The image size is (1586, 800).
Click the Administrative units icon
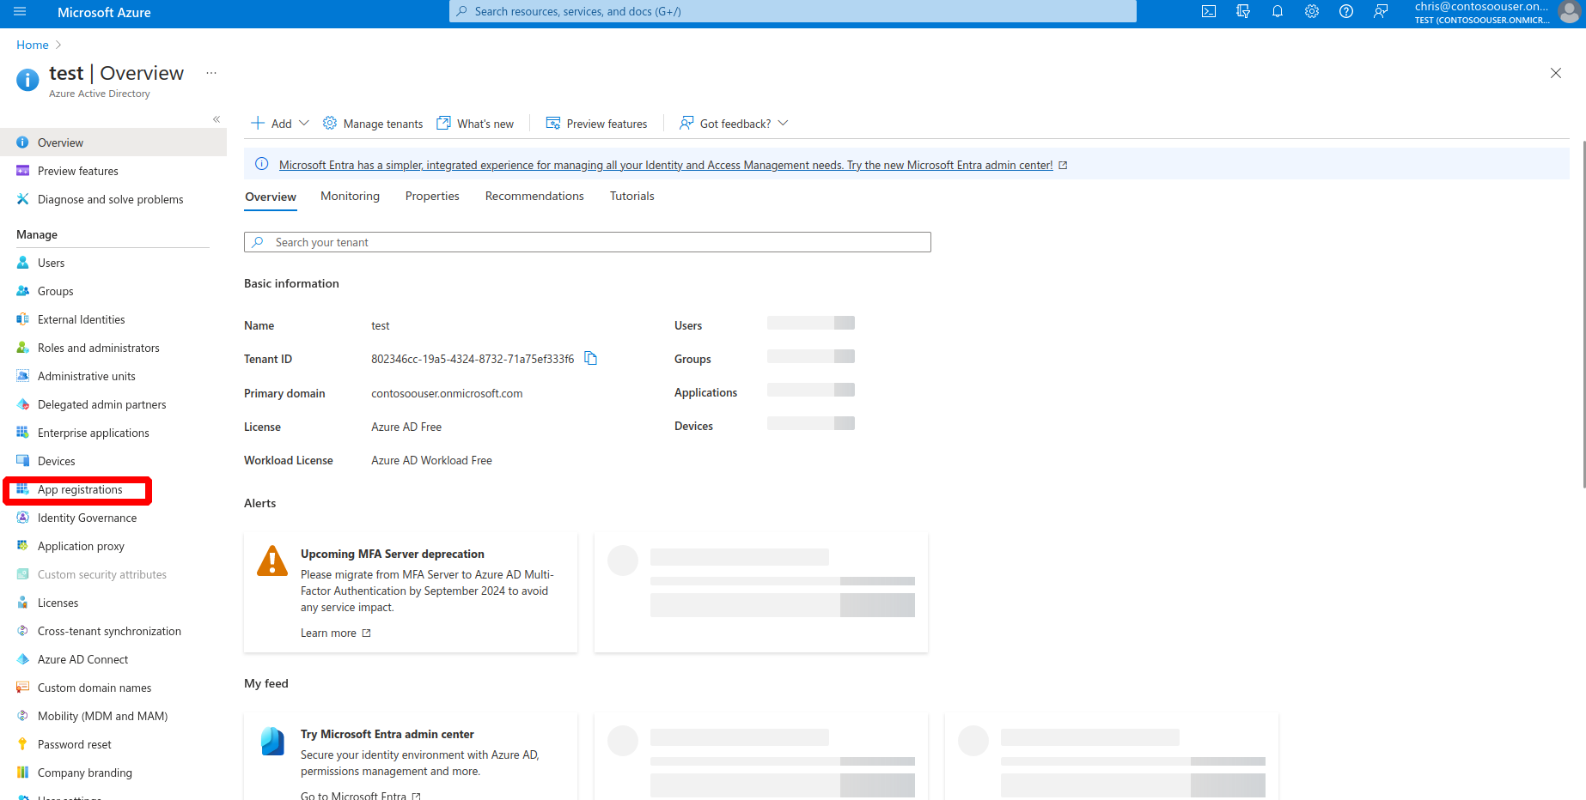coord(23,376)
